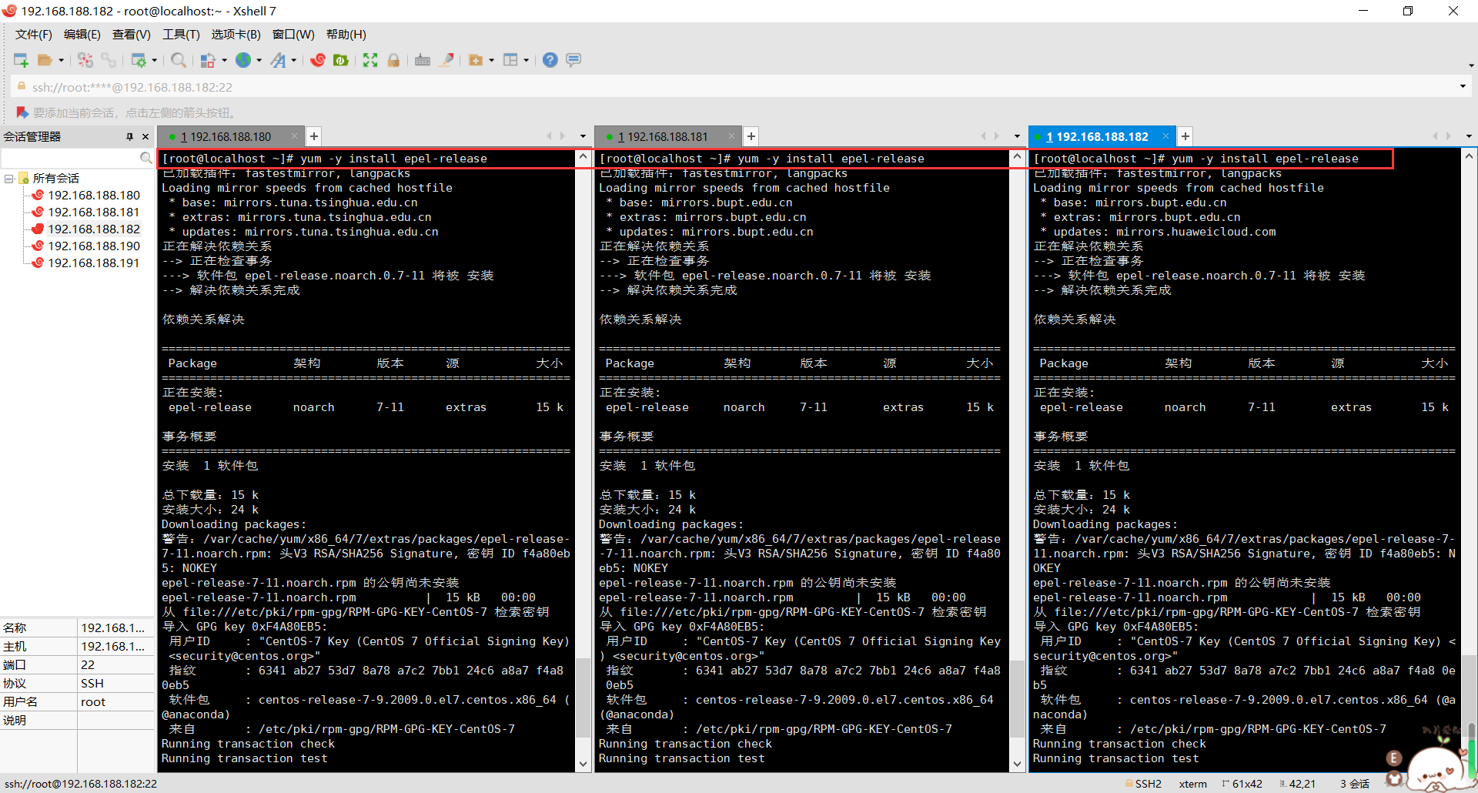Add new tab beside 192.168.188.181

click(x=751, y=136)
